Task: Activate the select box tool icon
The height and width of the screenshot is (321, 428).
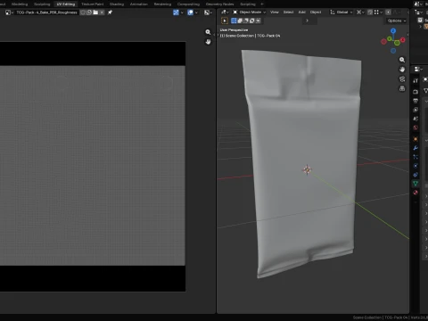Action: pyautogui.click(x=225, y=21)
